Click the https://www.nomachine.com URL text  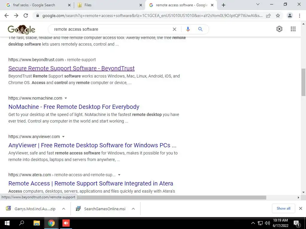click(35, 98)
